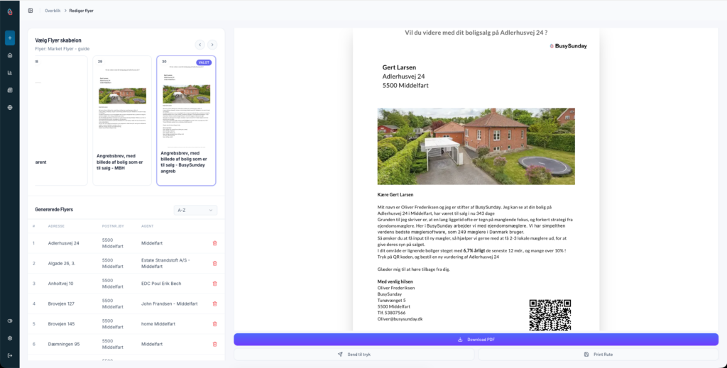727x368 pixels.
Task: Open the bar chart statistics icon
Action: click(x=10, y=72)
